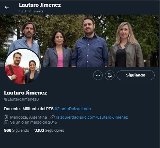This screenshot has width=160, height=148.
Task: Click the Se unió en marzo de 2015 text
Action: [x=33, y=122]
